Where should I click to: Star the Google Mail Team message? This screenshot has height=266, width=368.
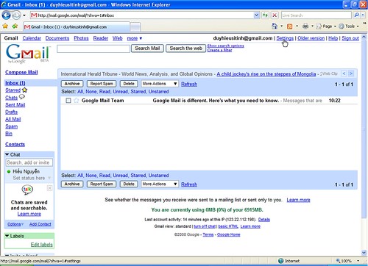coord(76,101)
